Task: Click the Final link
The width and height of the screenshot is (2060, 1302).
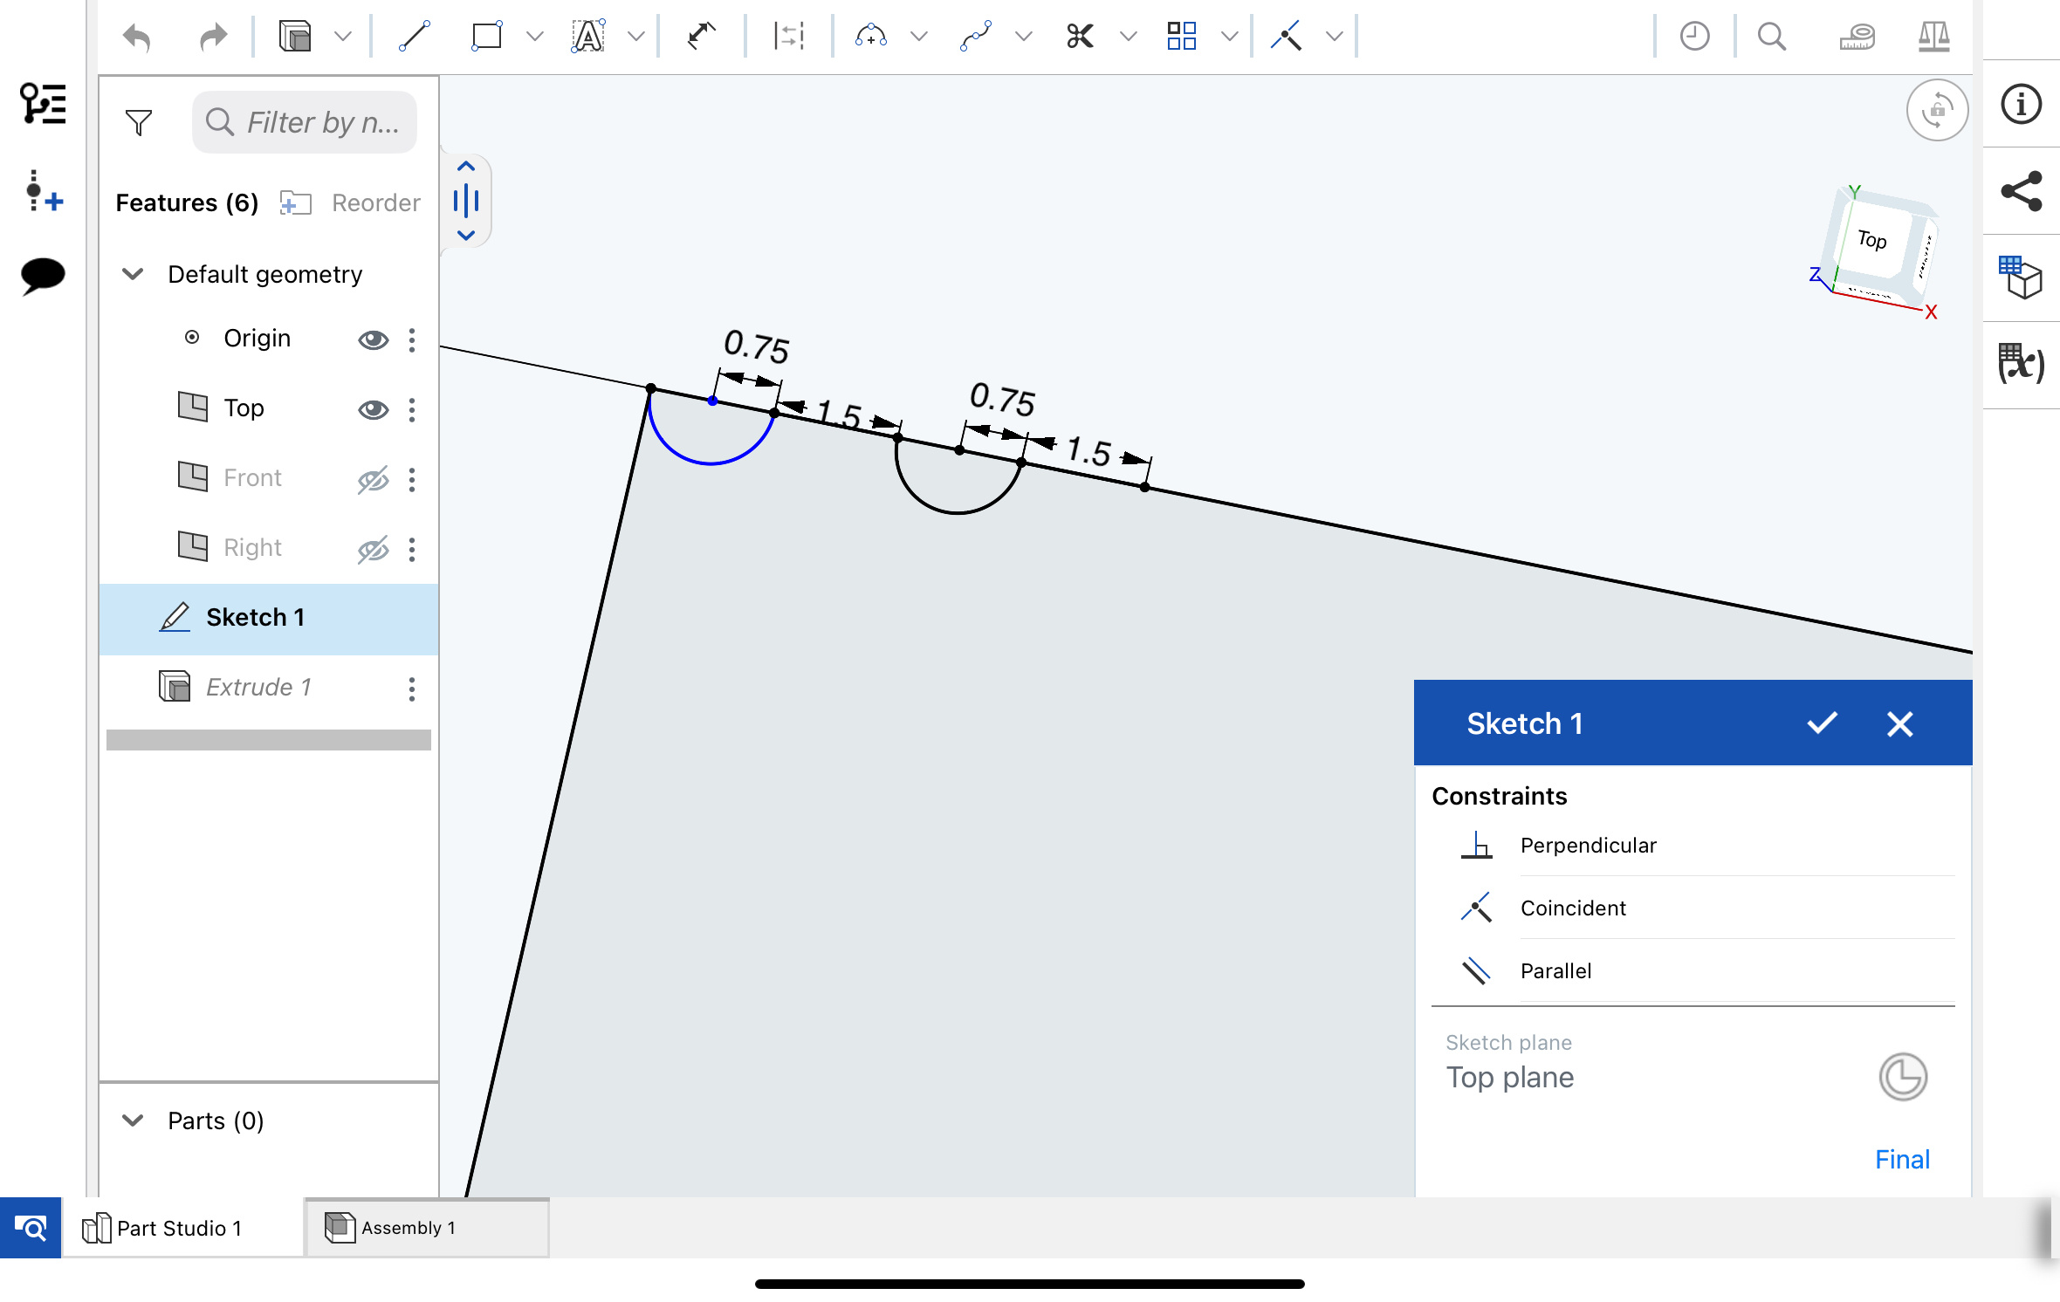Action: click(1902, 1160)
